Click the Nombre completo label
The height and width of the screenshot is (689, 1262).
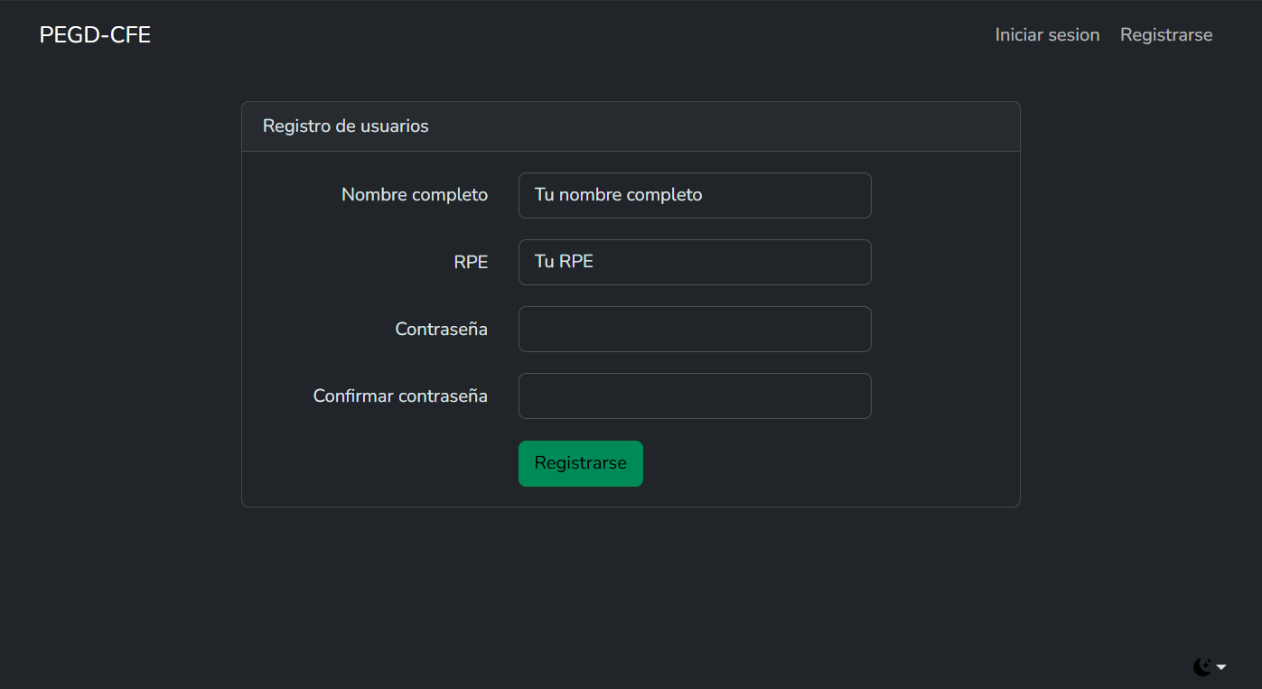point(414,195)
